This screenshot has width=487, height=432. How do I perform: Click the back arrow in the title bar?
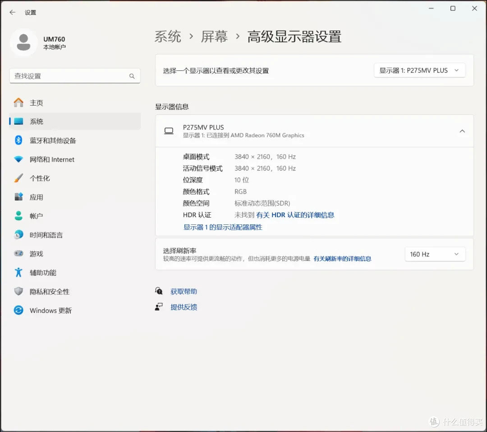pyautogui.click(x=13, y=13)
